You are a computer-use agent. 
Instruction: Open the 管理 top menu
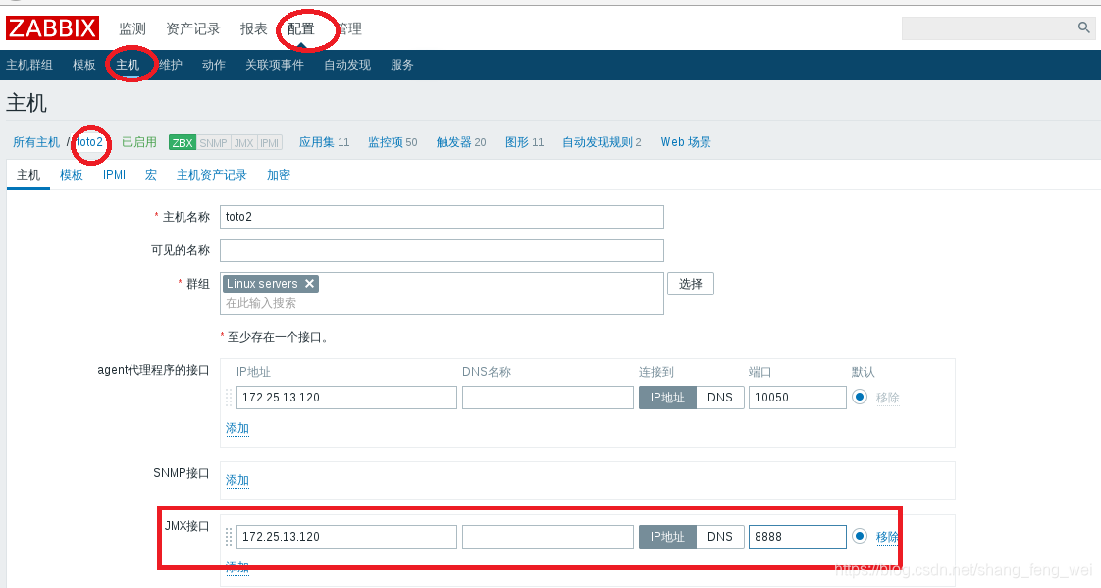point(348,28)
